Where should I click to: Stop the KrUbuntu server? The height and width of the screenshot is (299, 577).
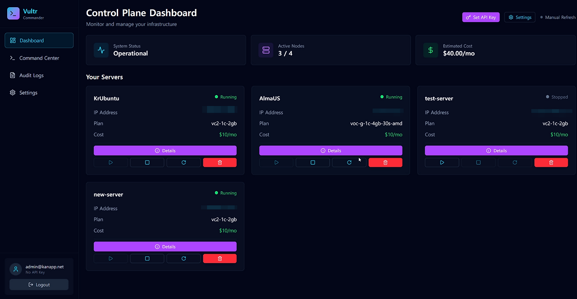pos(147,162)
